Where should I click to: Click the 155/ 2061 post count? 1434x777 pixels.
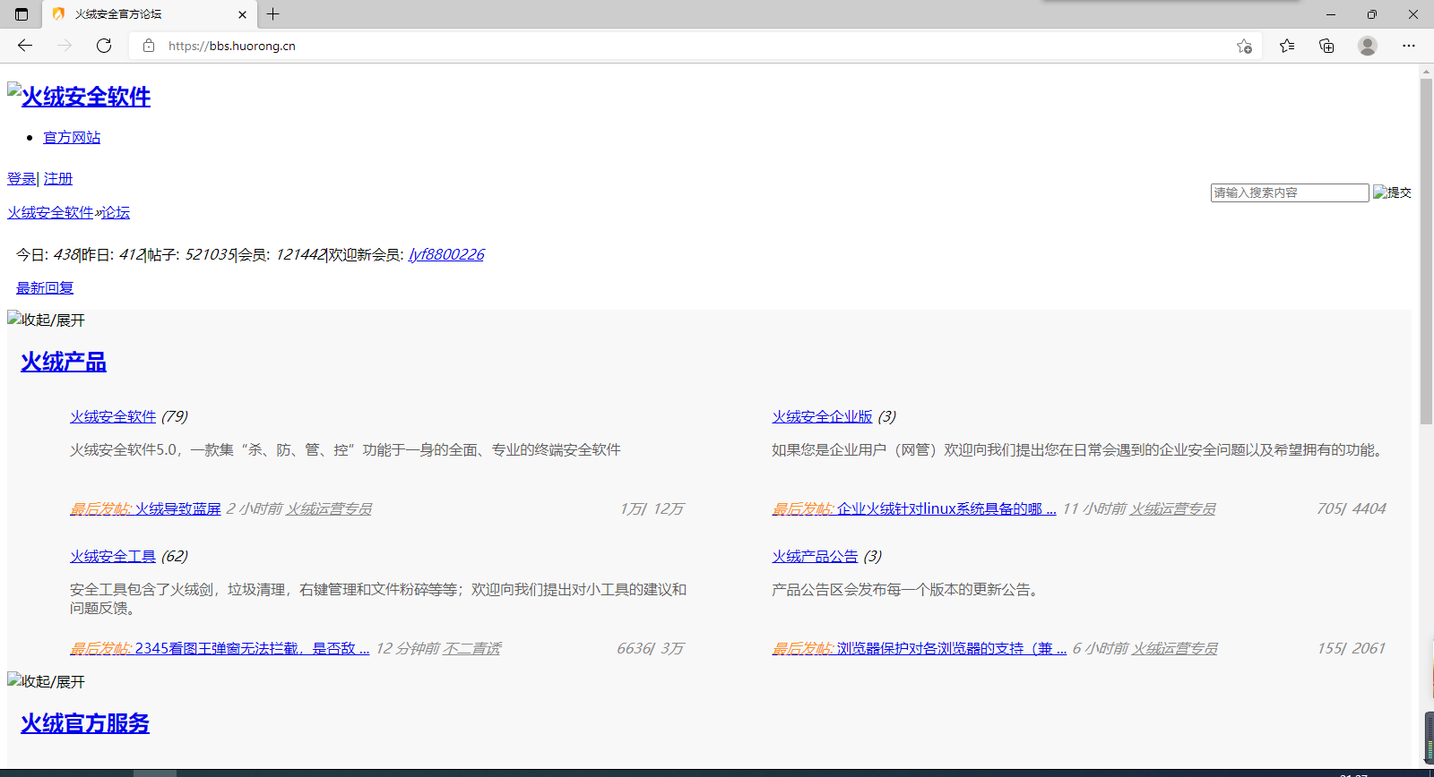[x=1351, y=648]
